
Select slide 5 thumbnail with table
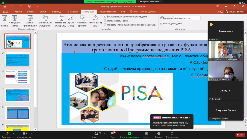17,113
